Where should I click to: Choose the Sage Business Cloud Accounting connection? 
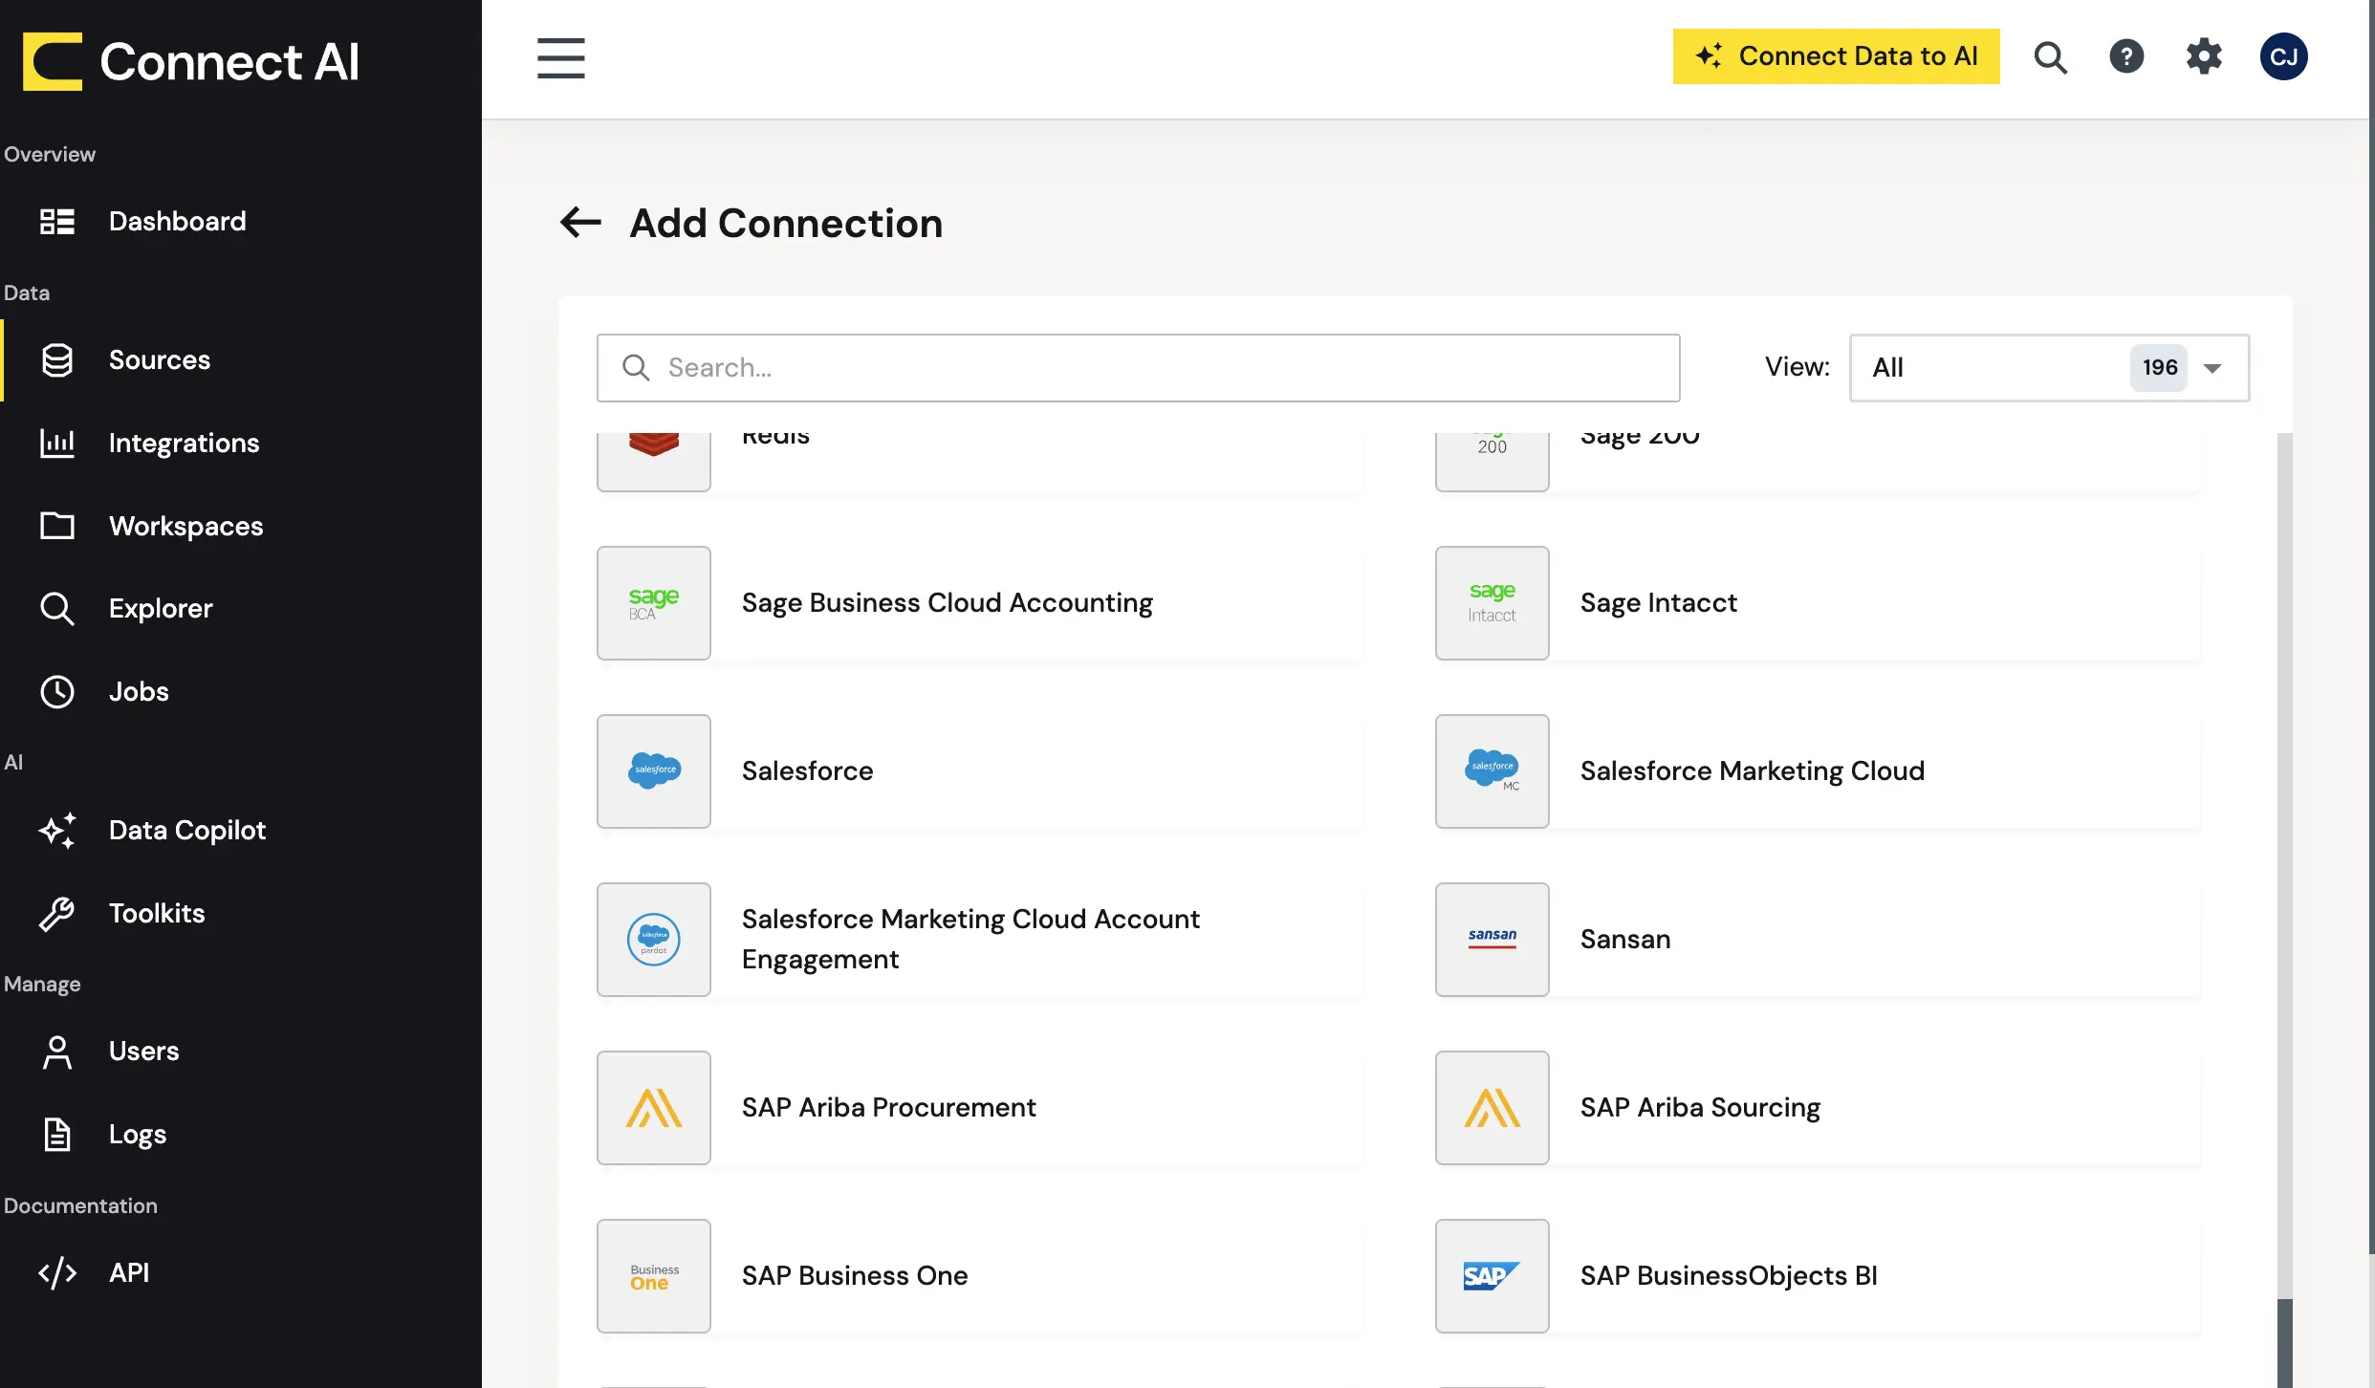click(947, 603)
